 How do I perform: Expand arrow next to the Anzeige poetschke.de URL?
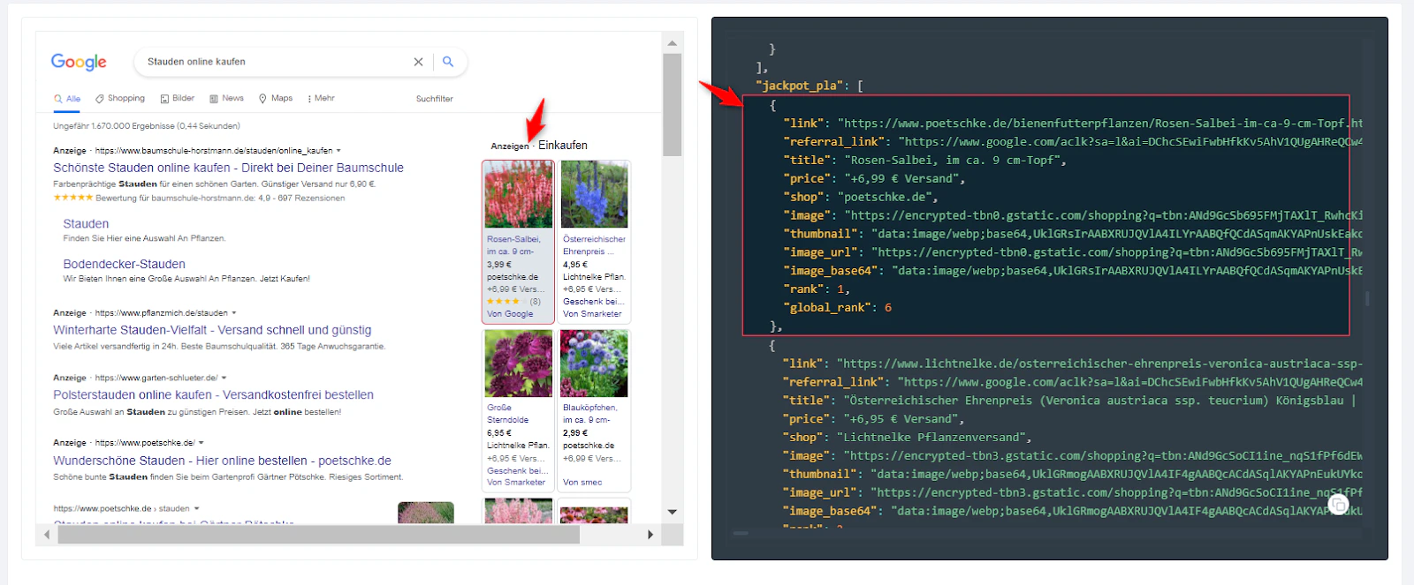pyautogui.click(x=201, y=443)
